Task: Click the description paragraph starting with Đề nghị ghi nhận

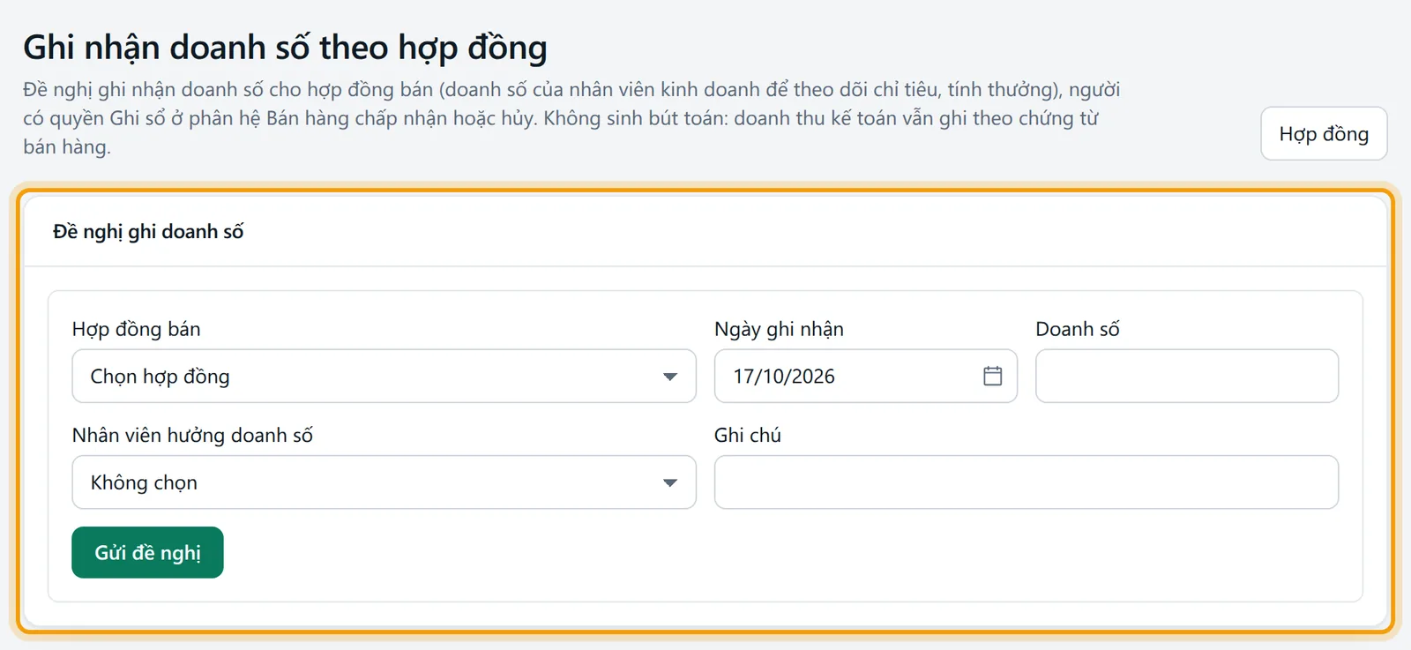Action: pos(571,118)
